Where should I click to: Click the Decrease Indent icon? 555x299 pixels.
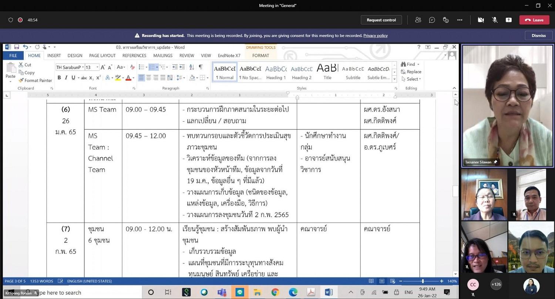[175, 67]
